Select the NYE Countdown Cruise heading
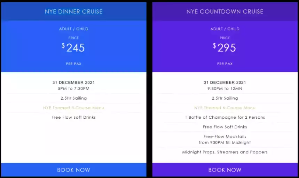This screenshot has width=299, height=178. [225, 11]
